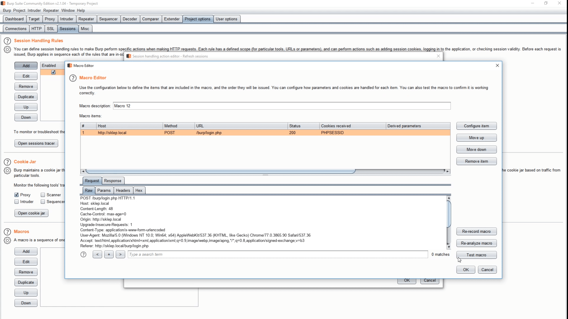
Task: Confirm Macro Editor with OK button
Action: click(466, 270)
